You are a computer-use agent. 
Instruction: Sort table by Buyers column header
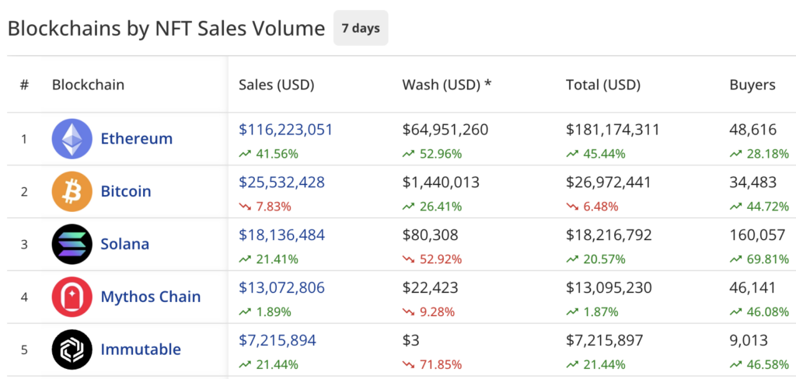click(x=752, y=85)
